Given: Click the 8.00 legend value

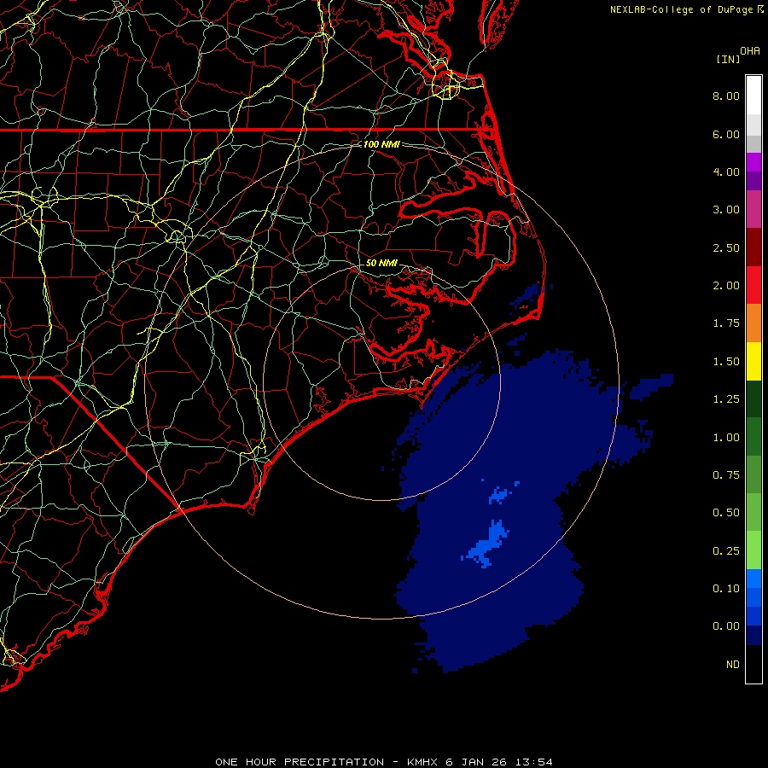Looking at the screenshot, I should pyautogui.click(x=726, y=96).
